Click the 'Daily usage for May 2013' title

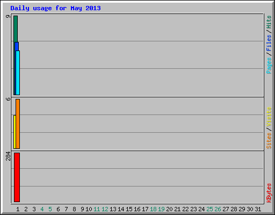[55, 8]
